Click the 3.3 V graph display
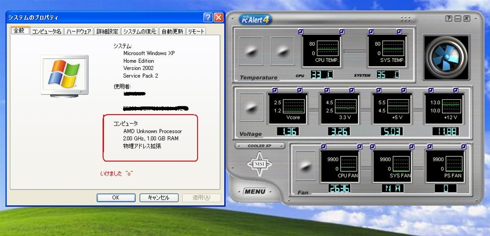 [339, 108]
